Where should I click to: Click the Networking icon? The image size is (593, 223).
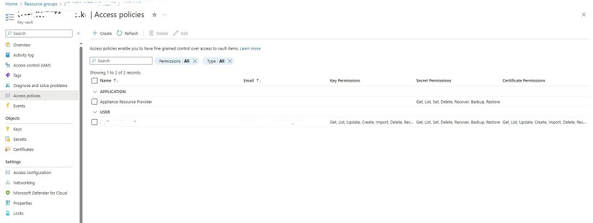(x=7, y=183)
